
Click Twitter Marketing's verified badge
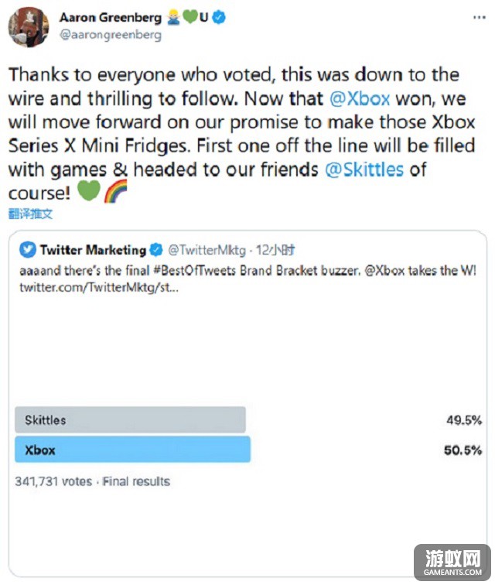[x=156, y=250]
